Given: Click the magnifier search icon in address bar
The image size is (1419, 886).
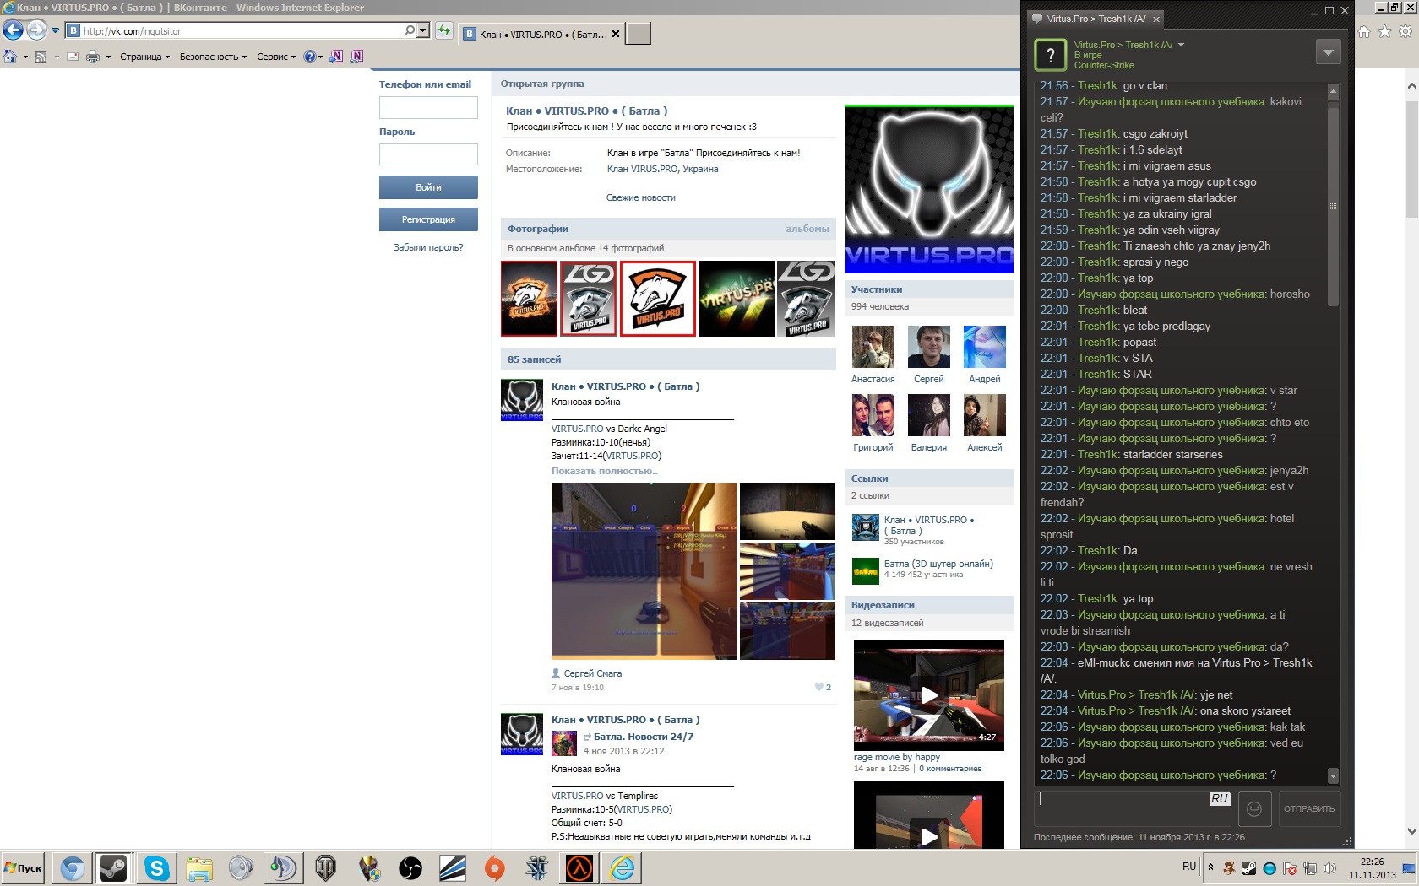Looking at the screenshot, I should (409, 30).
